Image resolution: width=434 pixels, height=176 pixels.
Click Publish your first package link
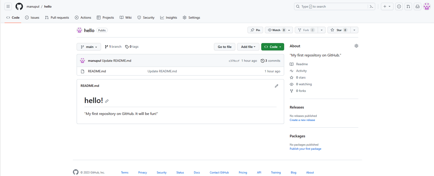click(x=305, y=149)
